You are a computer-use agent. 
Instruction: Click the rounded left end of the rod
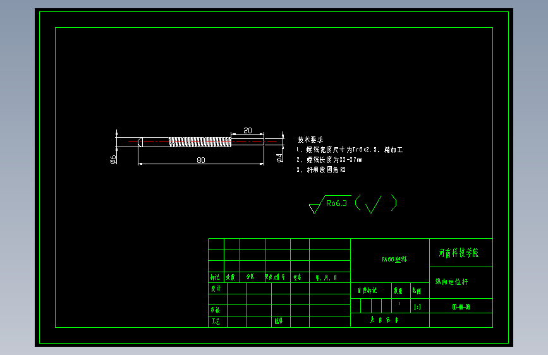pos(140,142)
